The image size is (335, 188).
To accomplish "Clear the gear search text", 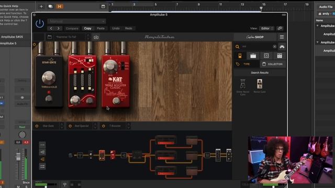I will tap(274, 46).
